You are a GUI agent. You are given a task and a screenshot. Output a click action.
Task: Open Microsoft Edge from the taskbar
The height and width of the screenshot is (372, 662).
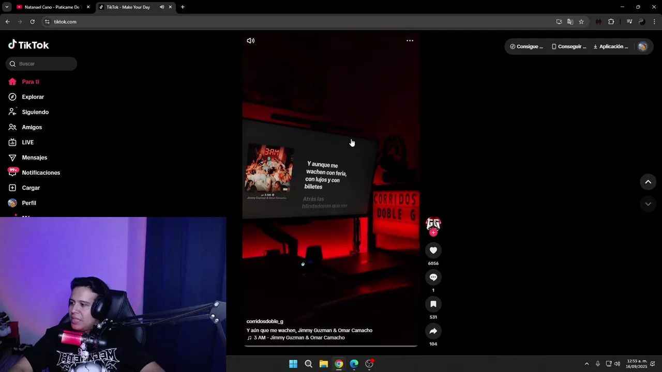354,364
